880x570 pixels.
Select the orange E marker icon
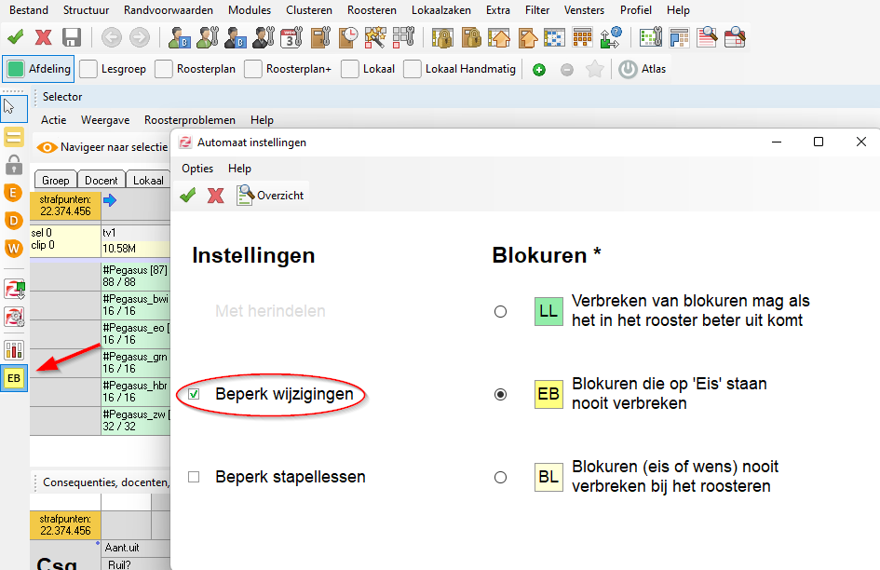pos(14,193)
